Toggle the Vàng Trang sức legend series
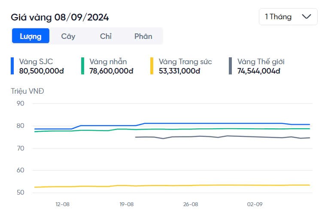 point(185,62)
